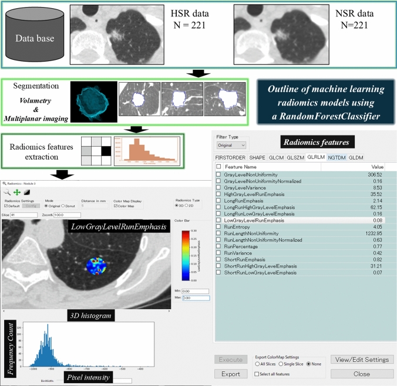The width and height of the screenshot is (397, 386).
Task: Click the left arrow of image scrollbar
Action: (x=4, y=311)
